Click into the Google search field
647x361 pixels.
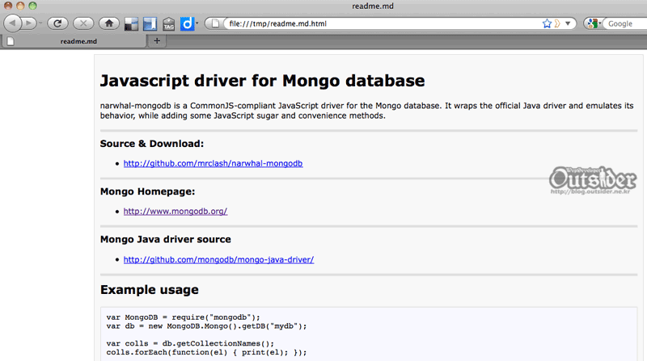[x=626, y=23]
